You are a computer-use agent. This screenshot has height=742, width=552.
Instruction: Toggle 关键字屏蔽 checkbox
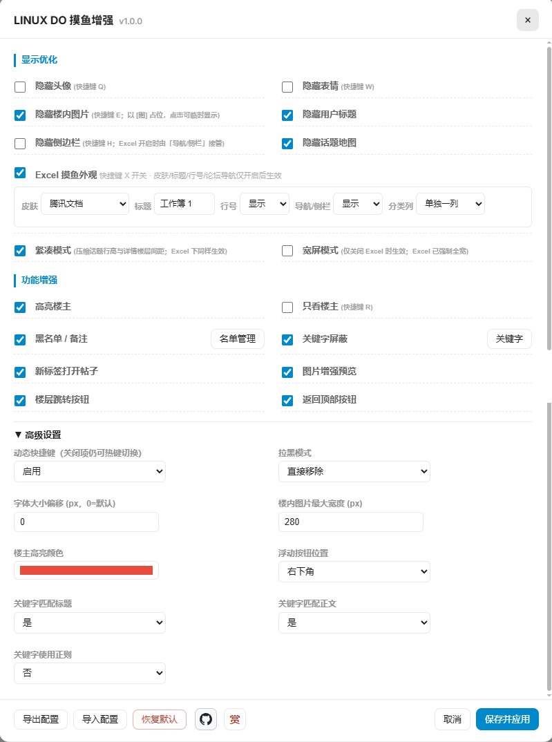tap(287, 339)
